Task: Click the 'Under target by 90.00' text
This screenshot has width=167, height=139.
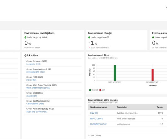Action: 37,37
